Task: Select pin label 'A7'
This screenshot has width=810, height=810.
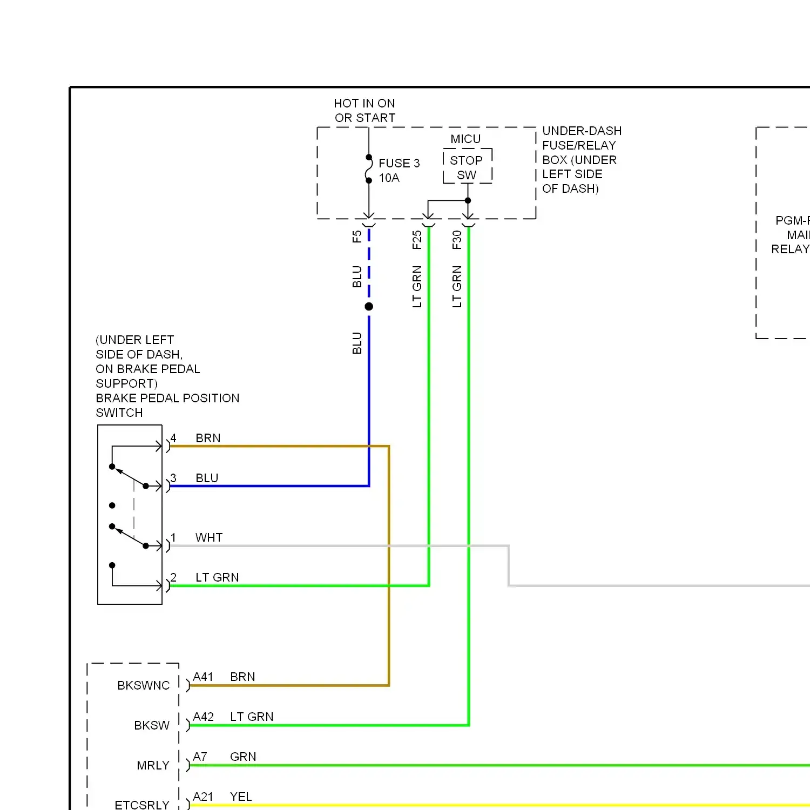Action: click(200, 757)
